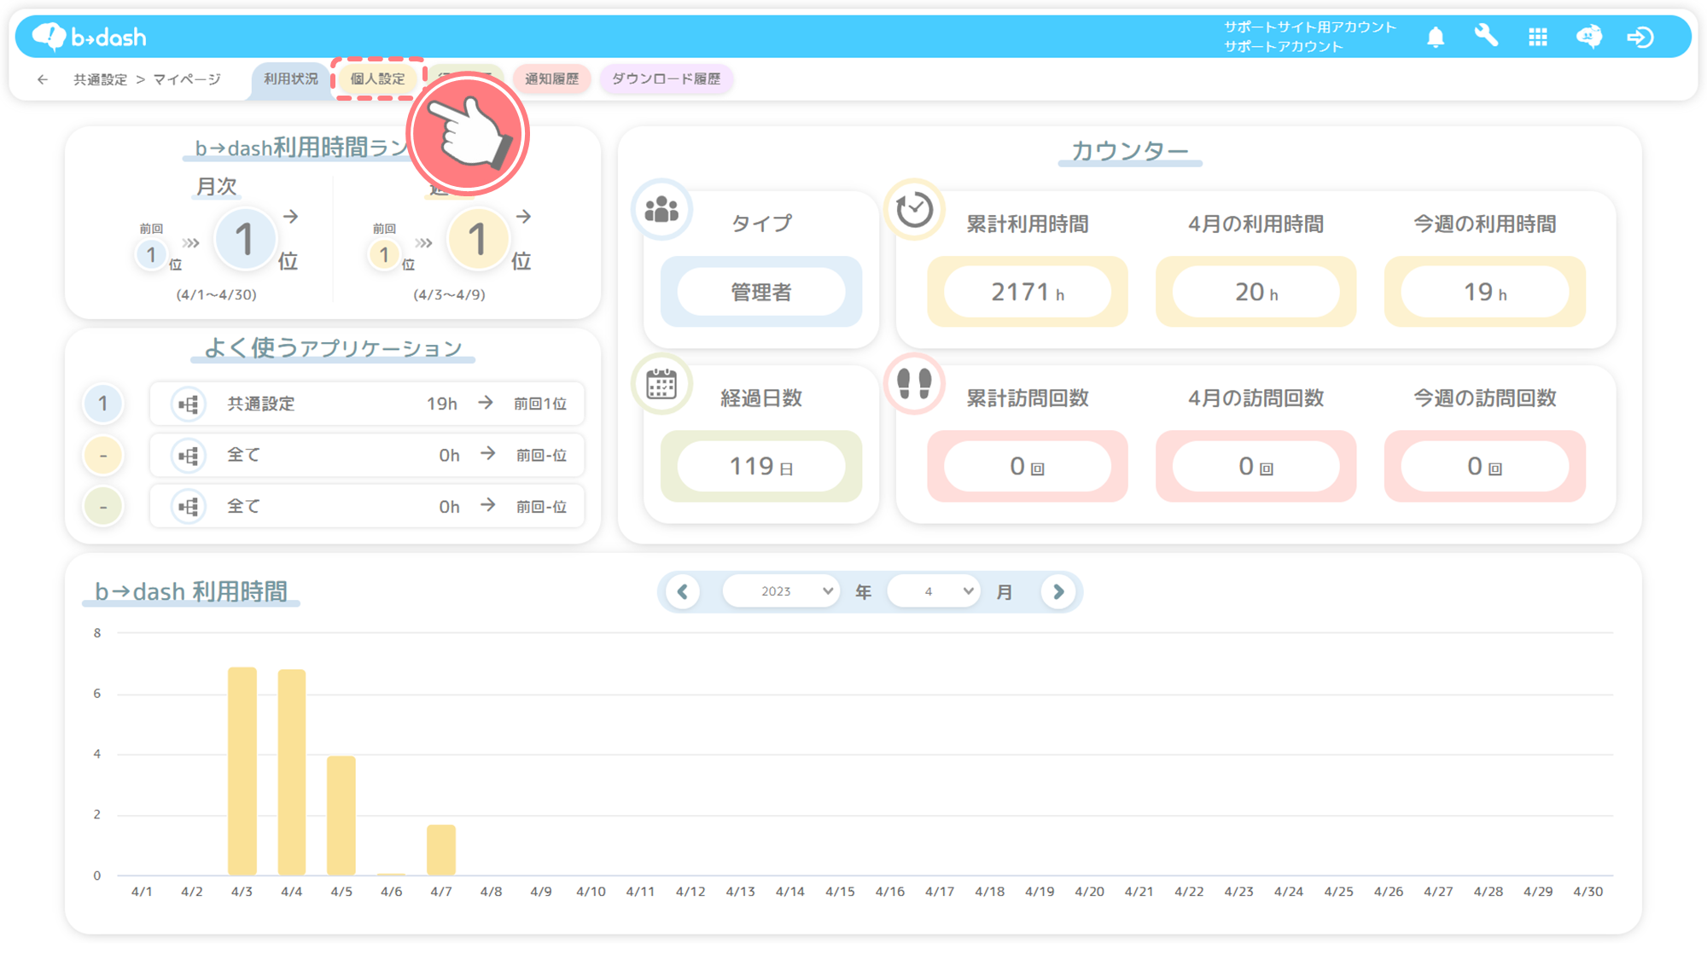Click the 前回1位 label

point(540,404)
